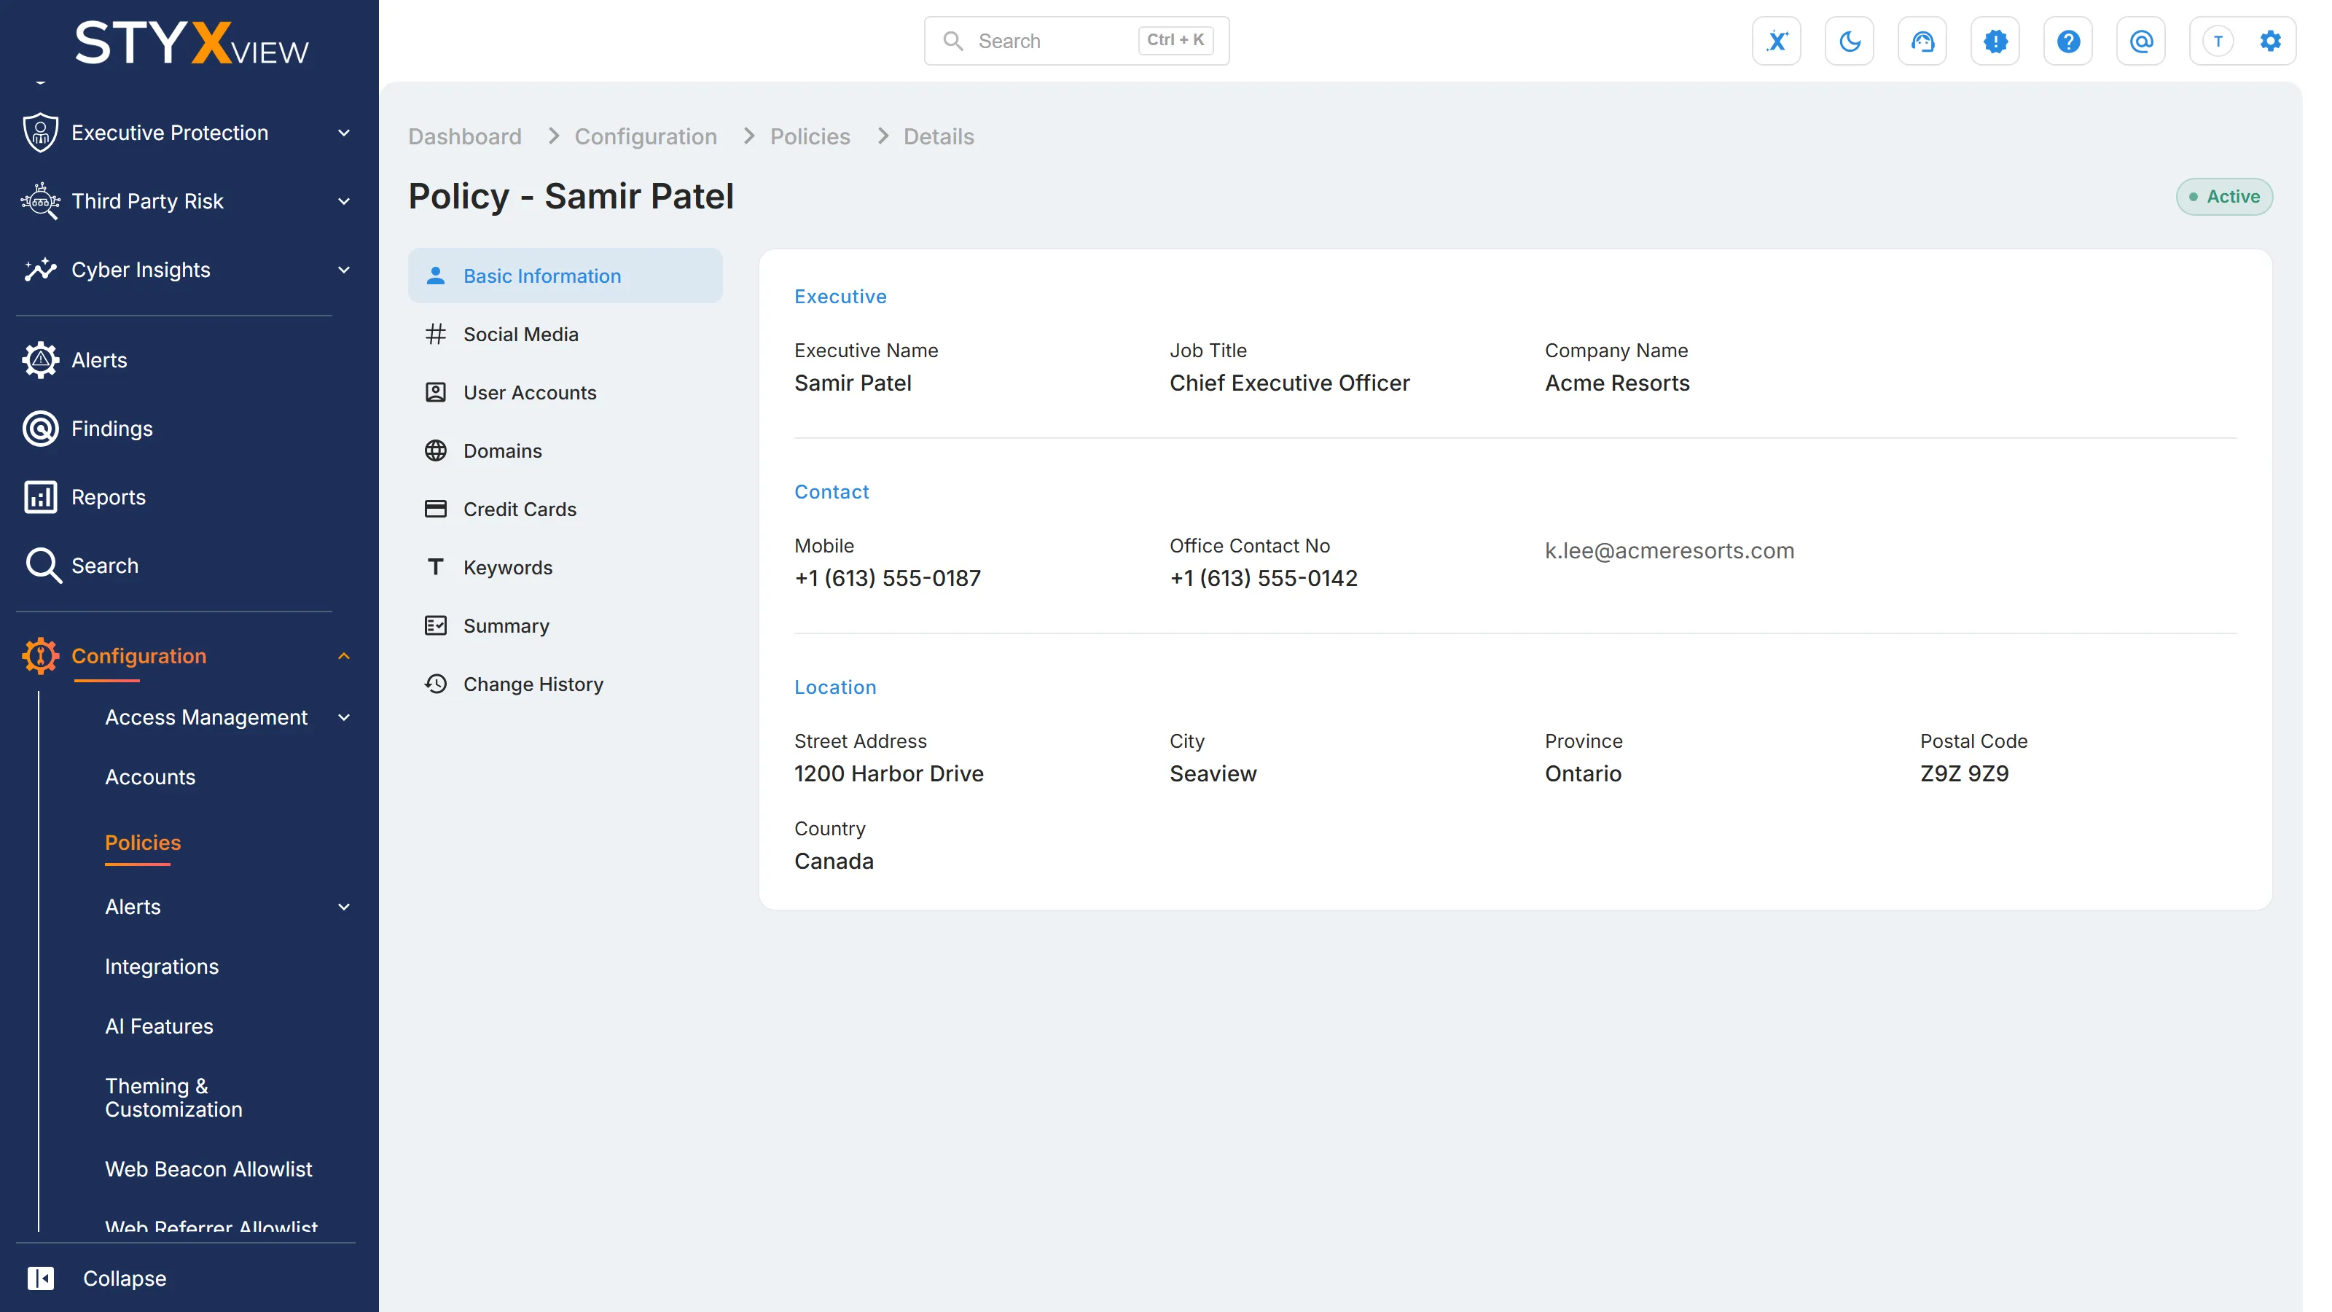Open sidebar Search magnifier icon

(42, 566)
